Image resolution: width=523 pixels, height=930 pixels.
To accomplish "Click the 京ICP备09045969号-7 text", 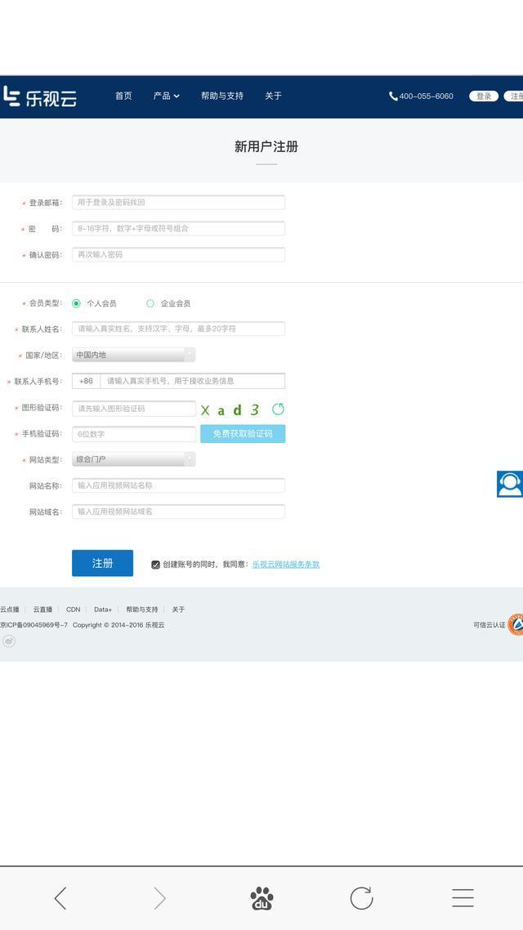I will point(34,624).
